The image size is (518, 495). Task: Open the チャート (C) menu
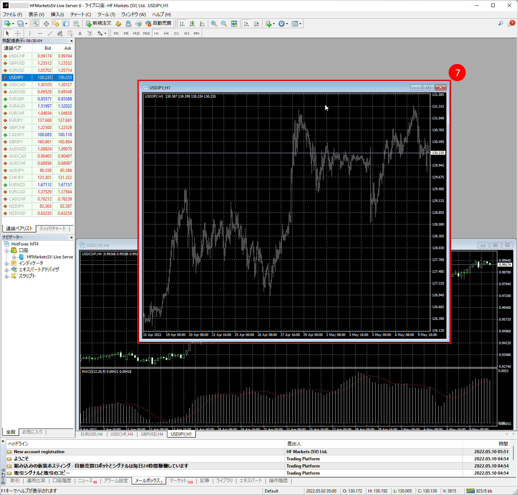click(80, 14)
